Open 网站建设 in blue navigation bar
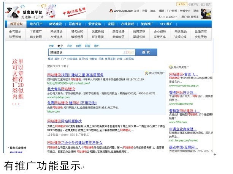This screenshot has height=174, width=233. (x=55, y=24)
